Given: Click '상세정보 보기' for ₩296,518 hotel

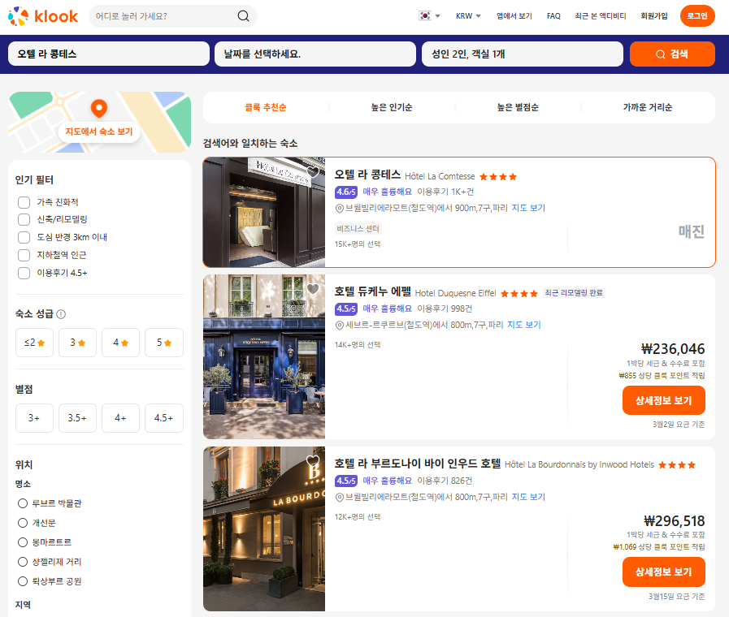Looking at the screenshot, I should point(663,572).
